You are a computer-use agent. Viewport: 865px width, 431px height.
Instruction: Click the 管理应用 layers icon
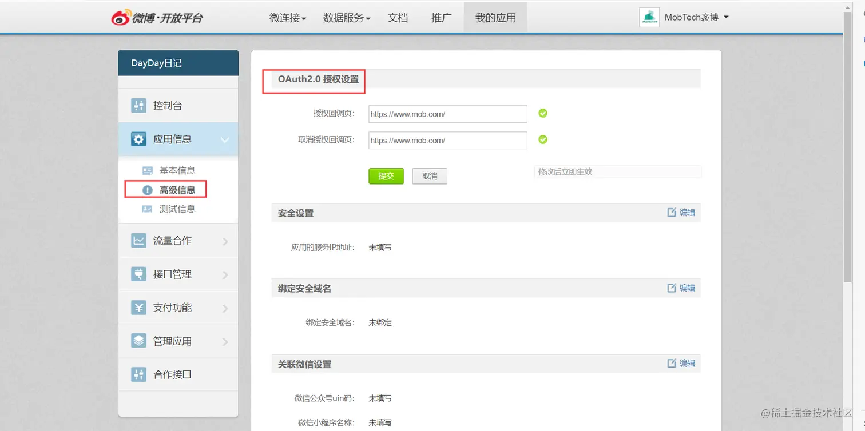138,341
